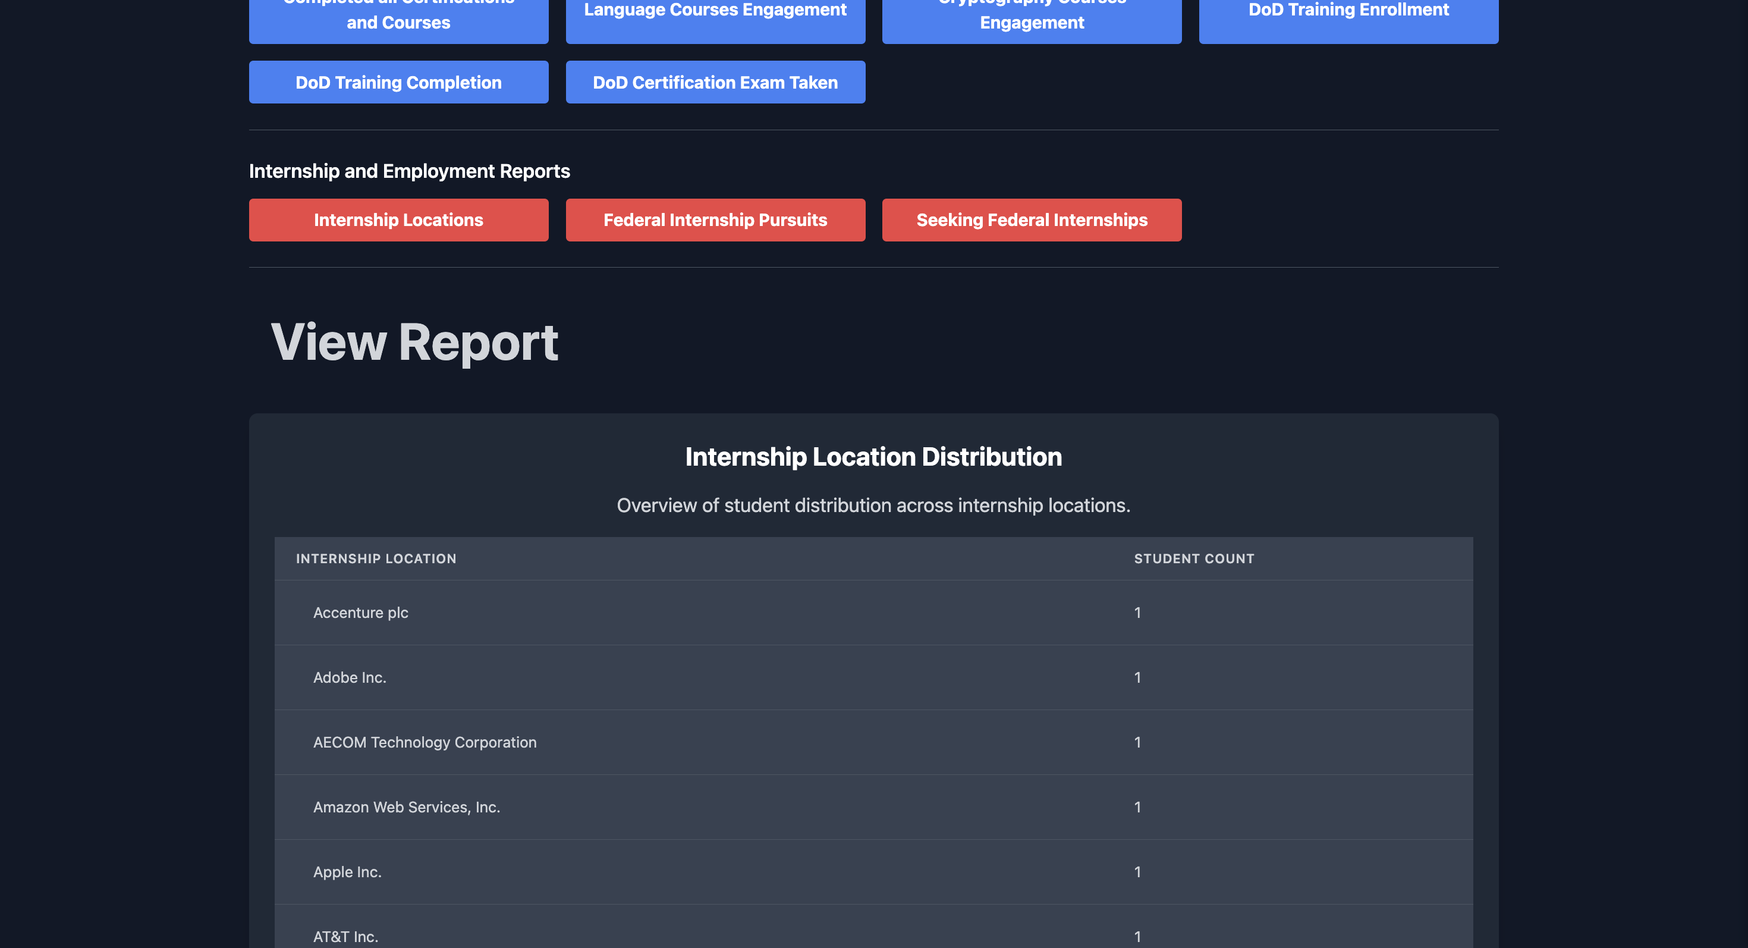Click the View Report heading
This screenshot has height=948, width=1748.
pyautogui.click(x=414, y=343)
